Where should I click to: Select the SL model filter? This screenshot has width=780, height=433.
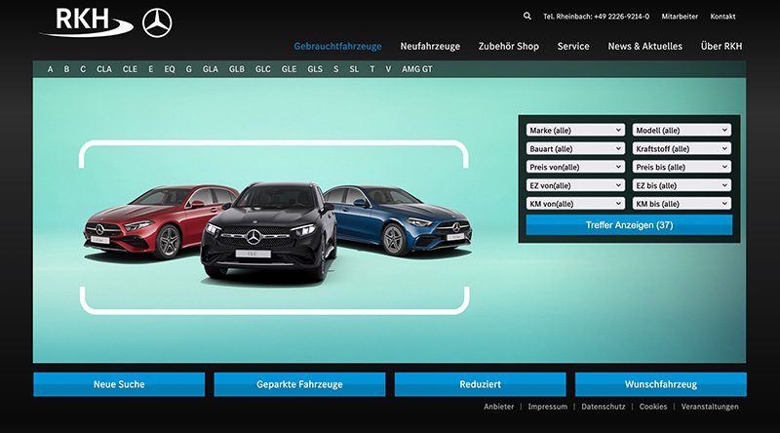[x=354, y=69]
